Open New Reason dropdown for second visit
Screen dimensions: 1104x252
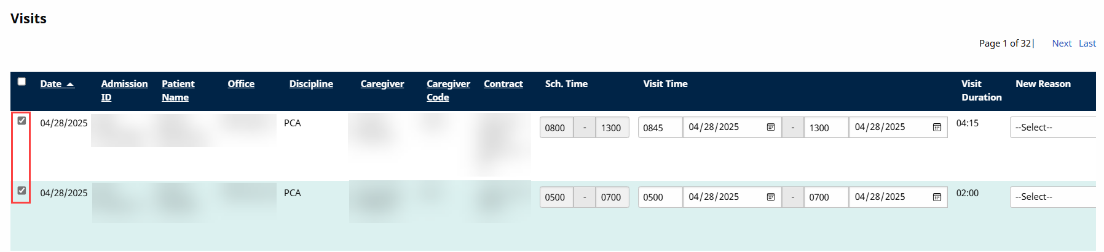pyautogui.click(x=1052, y=197)
